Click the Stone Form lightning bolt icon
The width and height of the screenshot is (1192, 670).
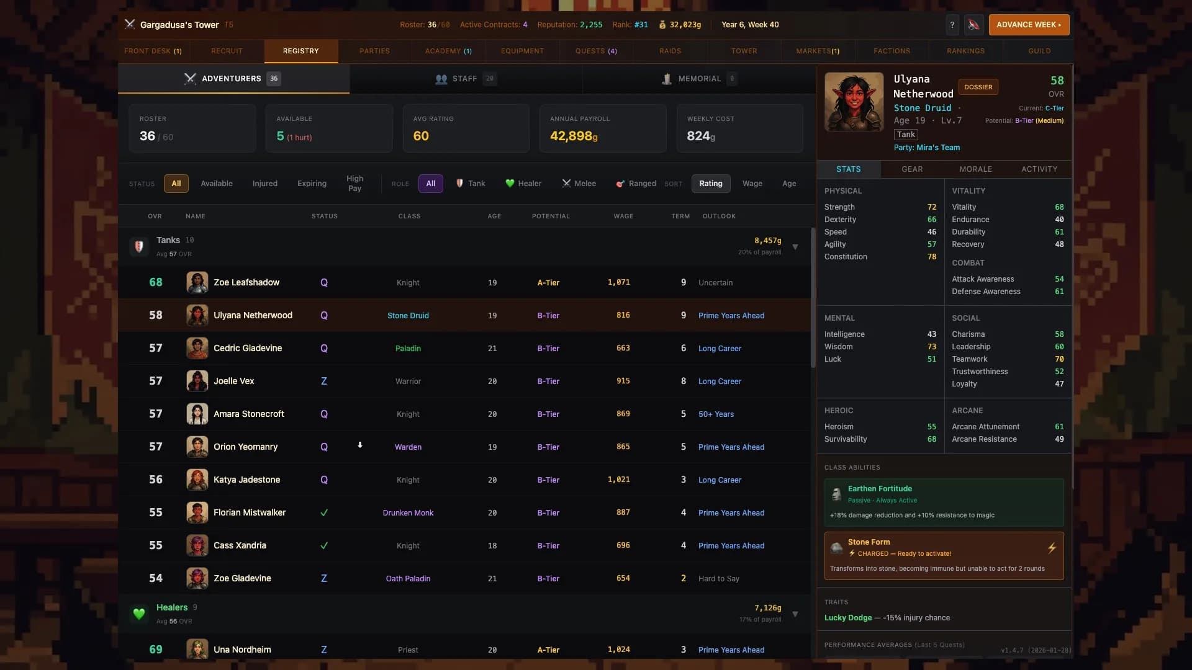point(1052,548)
